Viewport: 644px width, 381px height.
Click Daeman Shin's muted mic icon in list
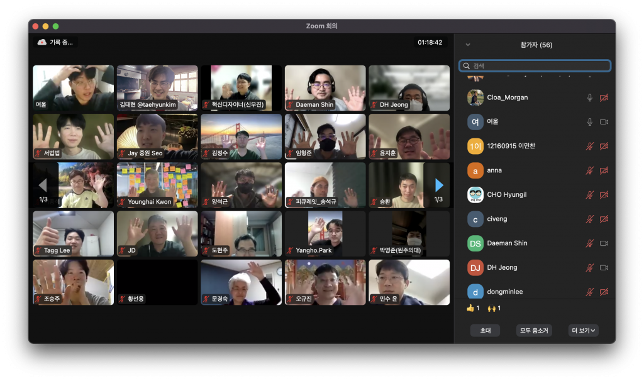point(590,243)
